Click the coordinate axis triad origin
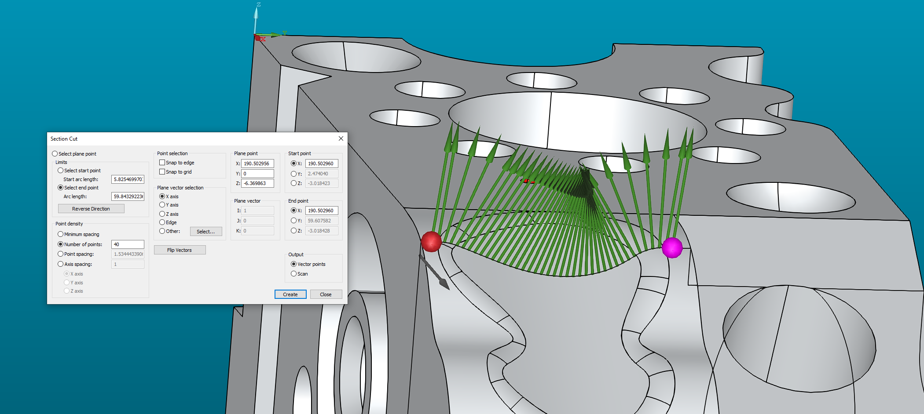This screenshot has width=924, height=414. (x=257, y=36)
